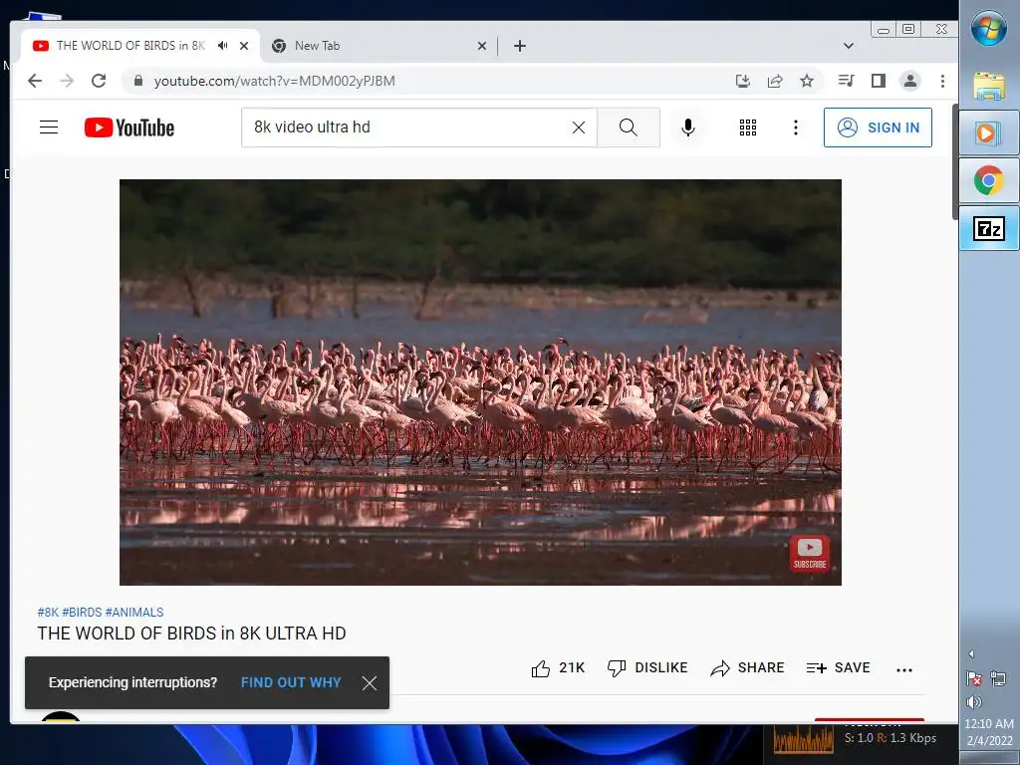Bookmark this page with the star
This screenshot has height=765, width=1020.
coord(807,81)
